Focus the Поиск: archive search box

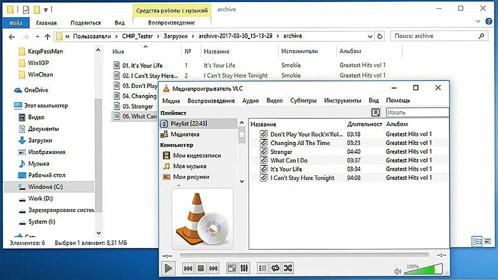[439, 36]
